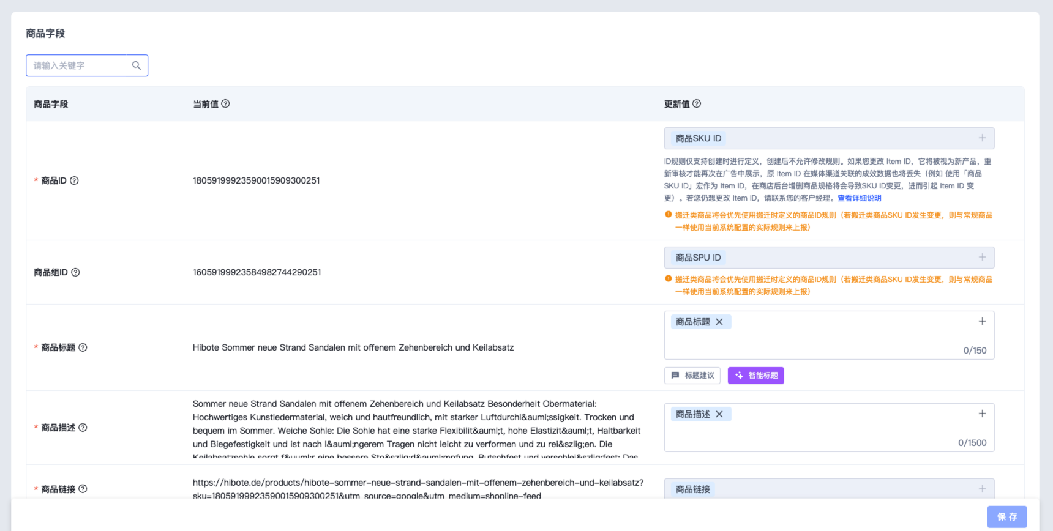Click the search magnifier icon
The image size is (1053, 531).
[137, 65]
